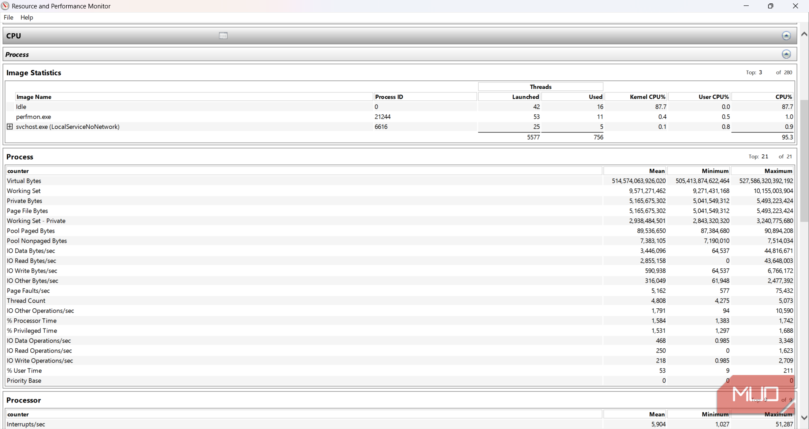
Task: Collapse the Process subsection header
Action: (x=786, y=54)
